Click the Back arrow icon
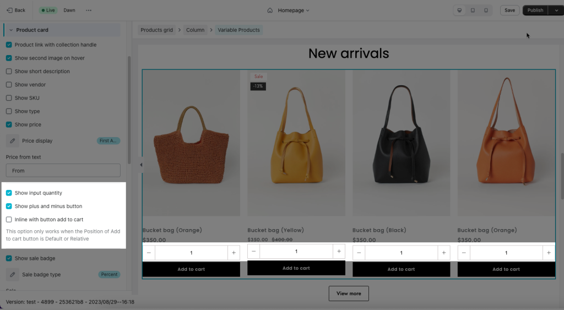This screenshot has height=310, width=564. [x=10, y=10]
